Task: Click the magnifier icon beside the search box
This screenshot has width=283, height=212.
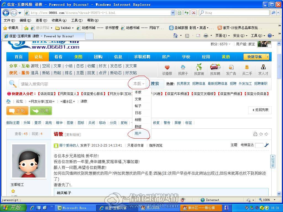Action: [13, 84]
